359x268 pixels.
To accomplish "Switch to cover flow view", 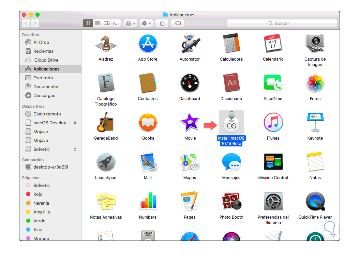I will click(x=116, y=23).
